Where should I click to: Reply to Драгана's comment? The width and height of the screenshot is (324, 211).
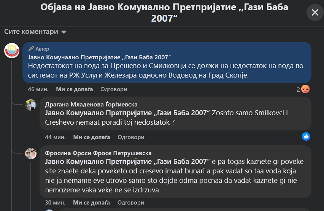(131, 137)
